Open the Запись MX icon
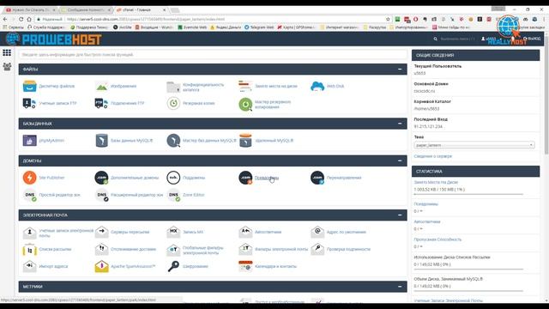 tap(173, 232)
